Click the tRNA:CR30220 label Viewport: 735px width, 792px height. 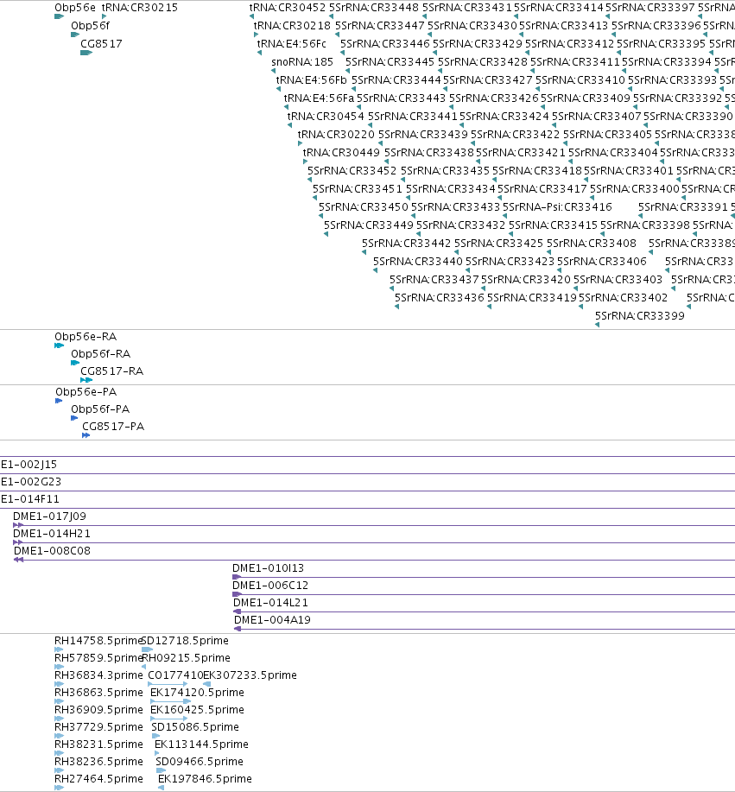coord(336,135)
